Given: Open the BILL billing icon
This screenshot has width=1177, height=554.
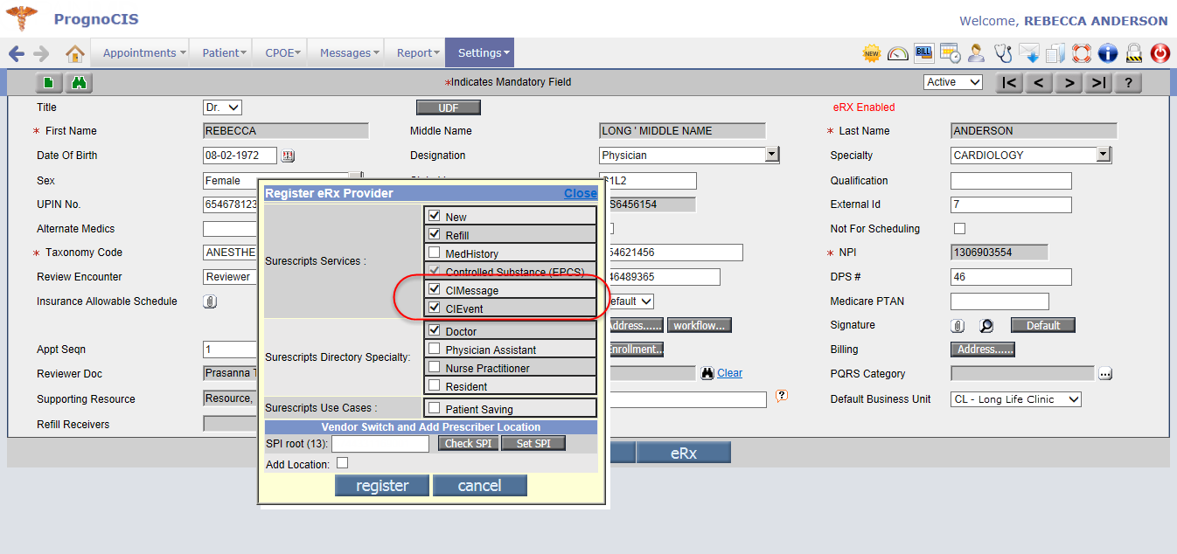Looking at the screenshot, I should (923, 52).
